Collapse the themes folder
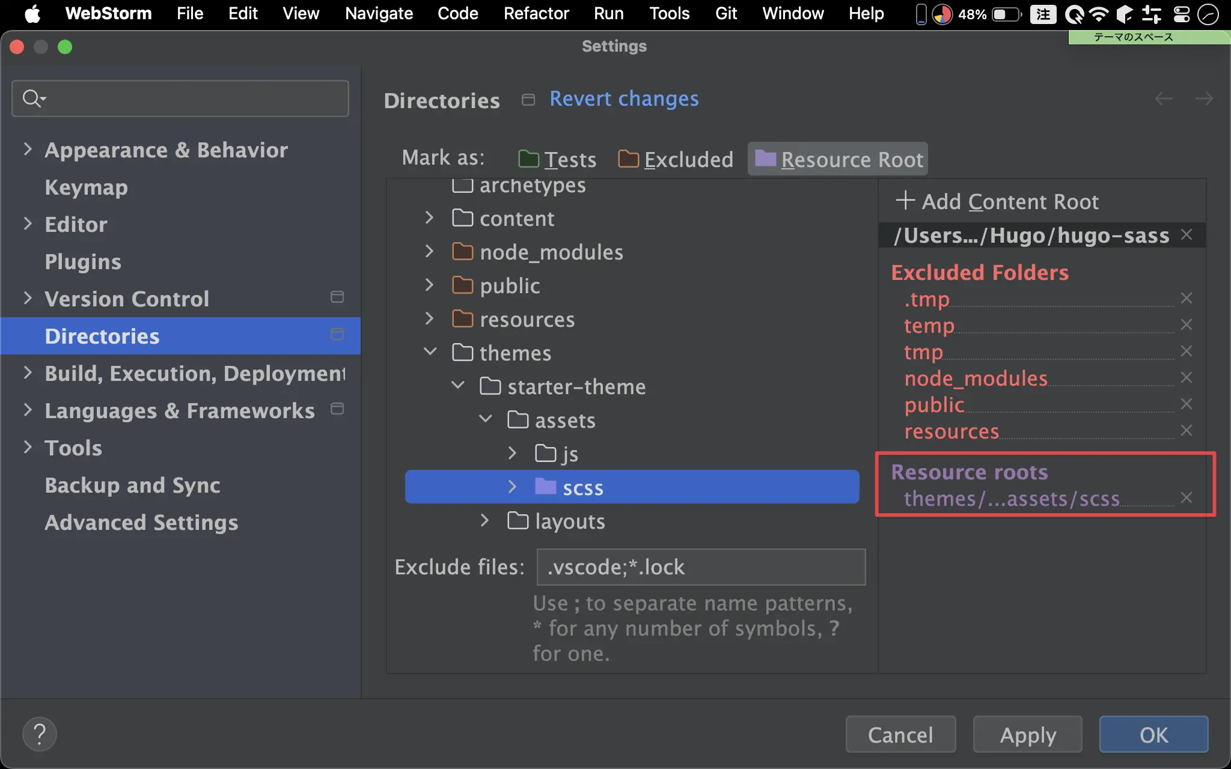Screen dimensions: 1231x769 click(x=430, y=352)
